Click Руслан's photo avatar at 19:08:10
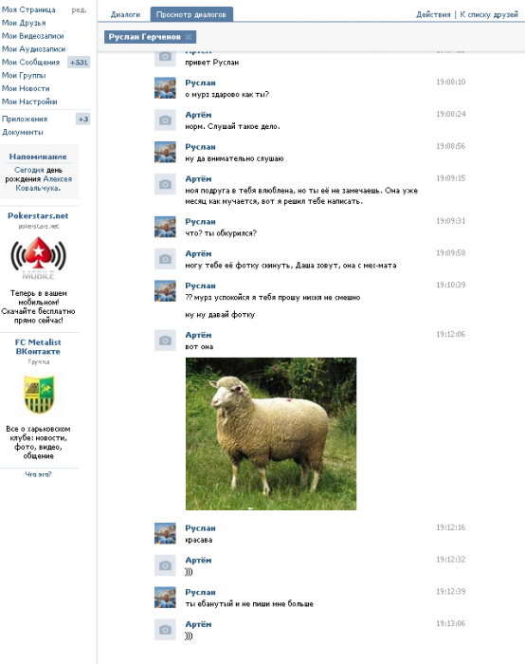 pos(165,88)
